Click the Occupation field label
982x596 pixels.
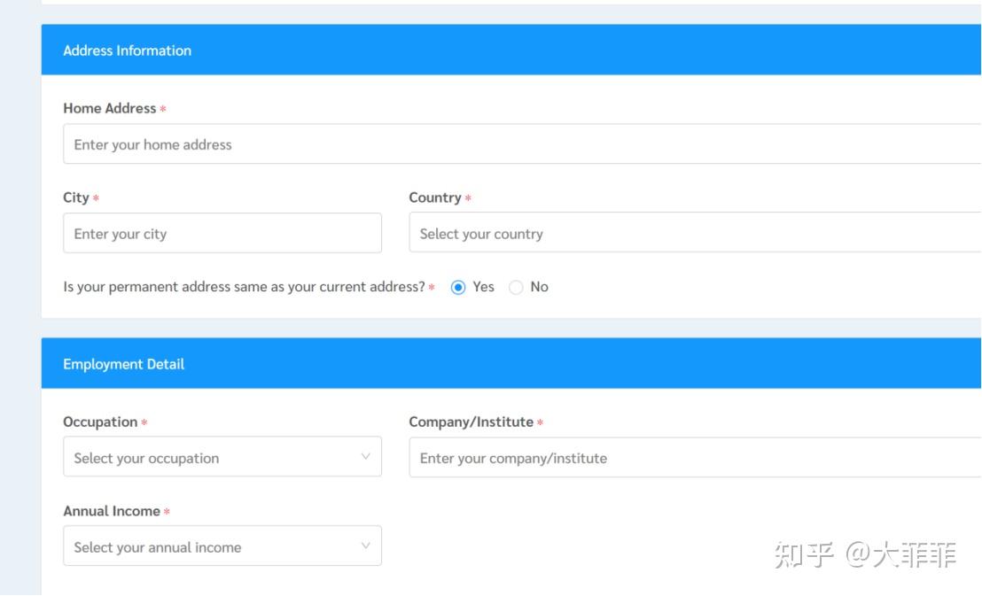(100, 422)
